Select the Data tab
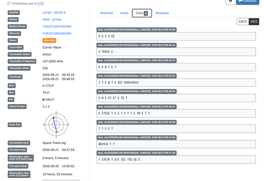This screenshot has width=264, height=181. (x=142, y=13)
